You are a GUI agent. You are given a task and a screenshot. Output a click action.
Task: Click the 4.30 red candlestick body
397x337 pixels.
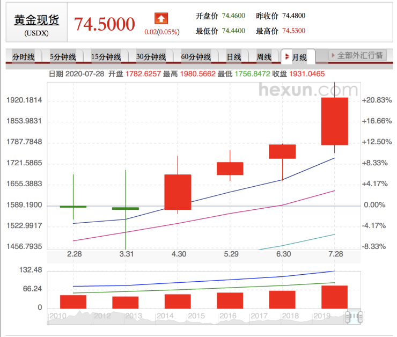coord(178,192)
